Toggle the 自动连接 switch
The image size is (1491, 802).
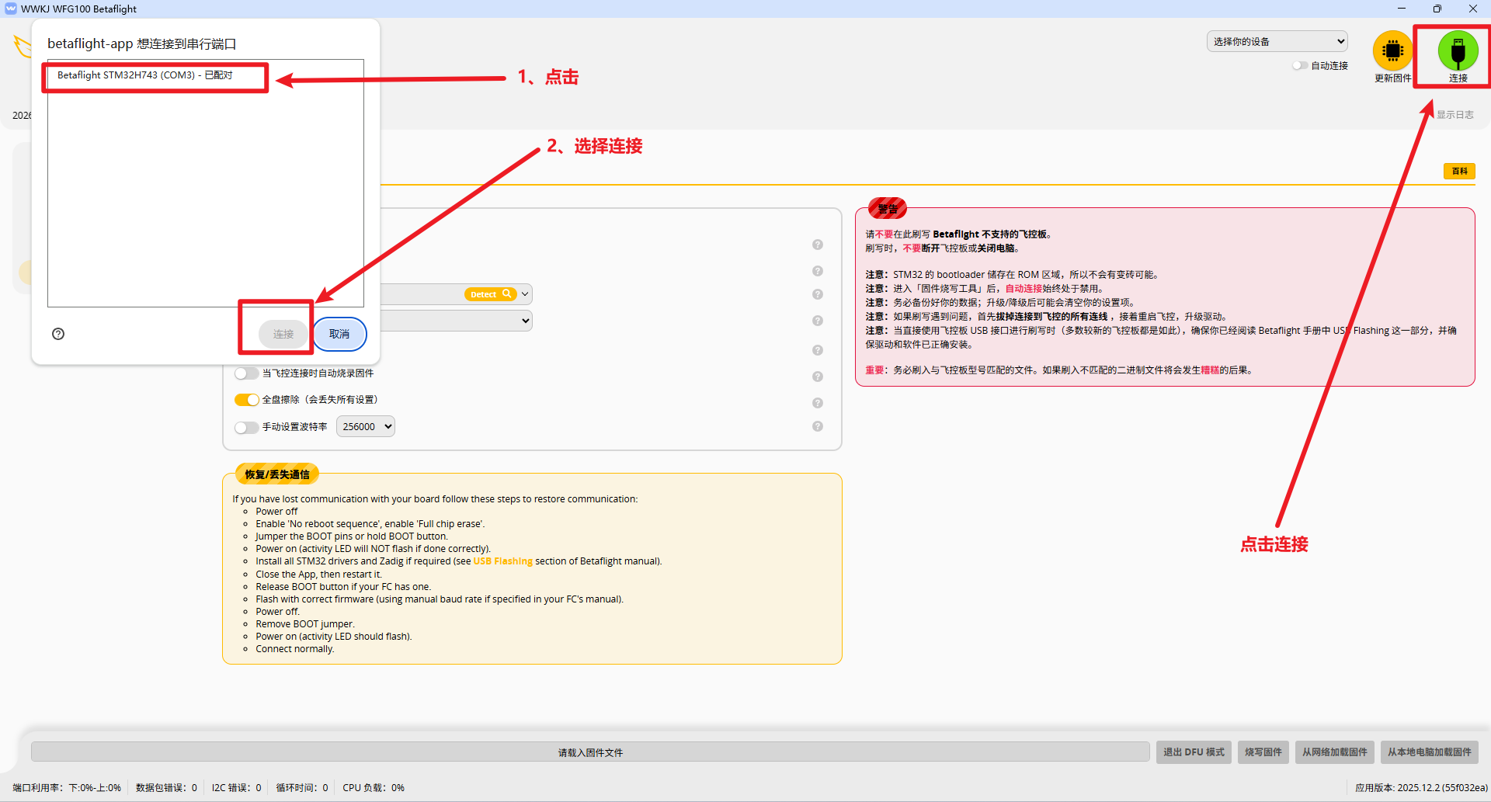pos(1300,66)
